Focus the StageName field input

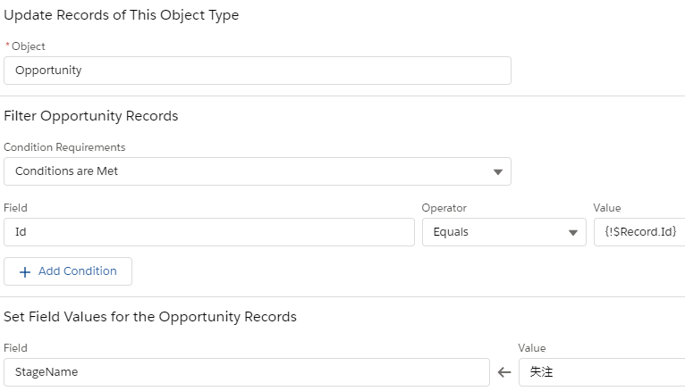[246, 372]
